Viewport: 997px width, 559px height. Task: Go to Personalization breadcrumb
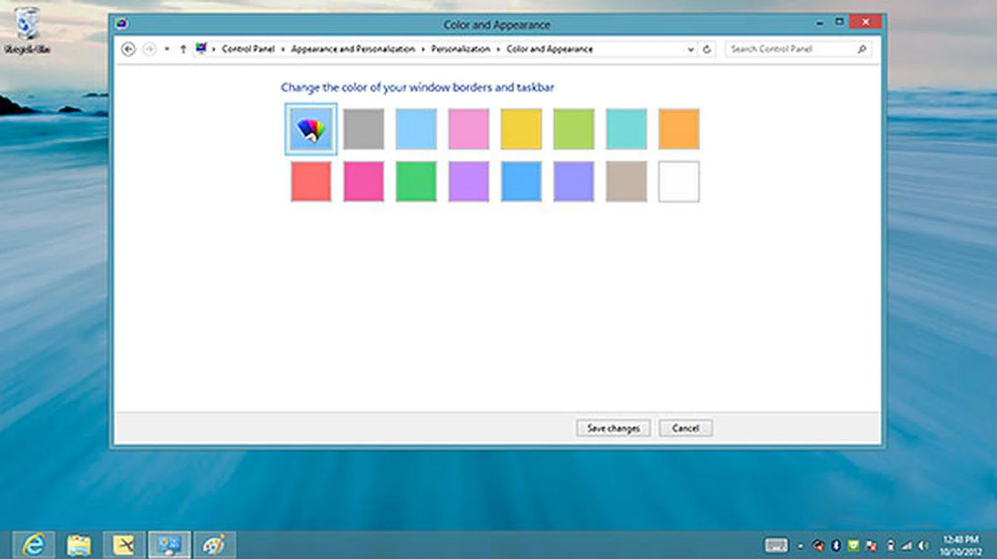(460, 49)
